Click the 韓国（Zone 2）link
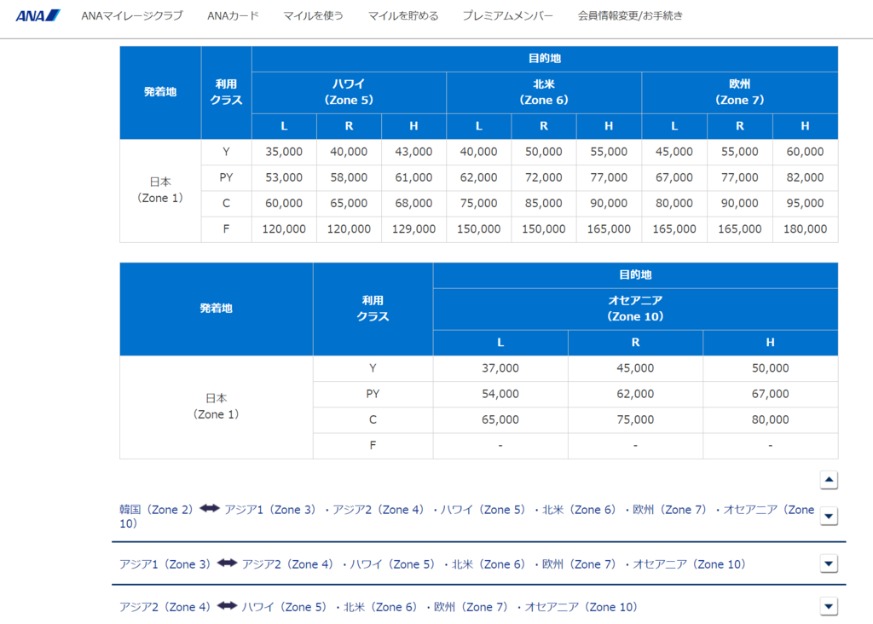 tap(156, 509)
